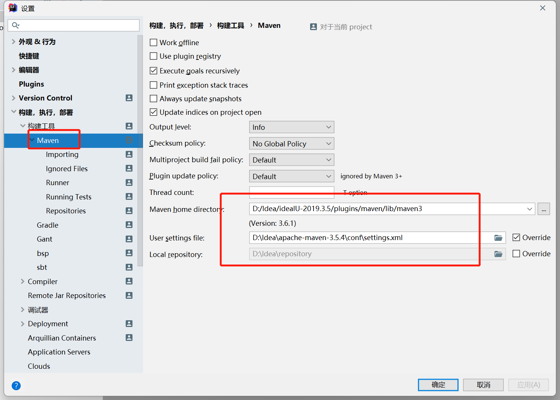Open the Plugins settings page

tap(32, 84)
